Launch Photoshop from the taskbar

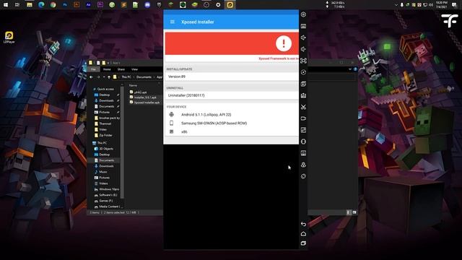[x=65, y=5]
